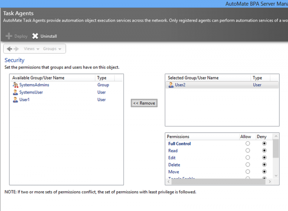
Task: Choose Allow for Delete permission
Action: (248, 165)
